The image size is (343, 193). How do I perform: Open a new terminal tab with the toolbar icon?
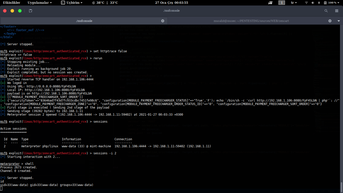[31, 11]
